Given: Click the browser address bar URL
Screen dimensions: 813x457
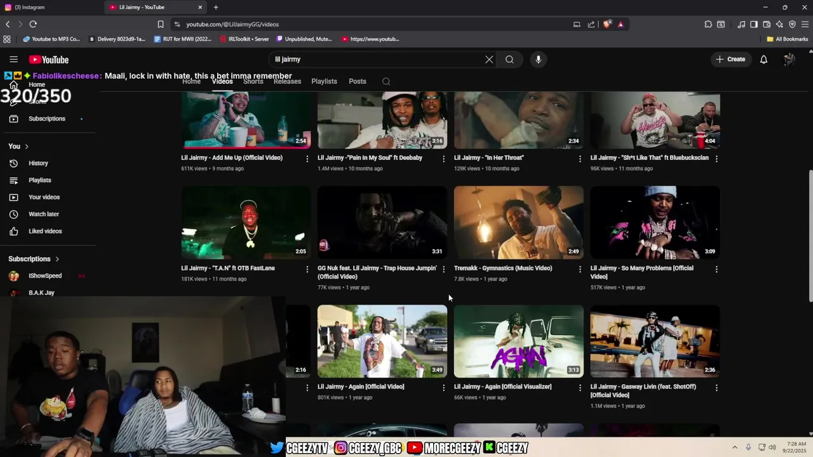Looking at the screenshot, I should [232, 24].
